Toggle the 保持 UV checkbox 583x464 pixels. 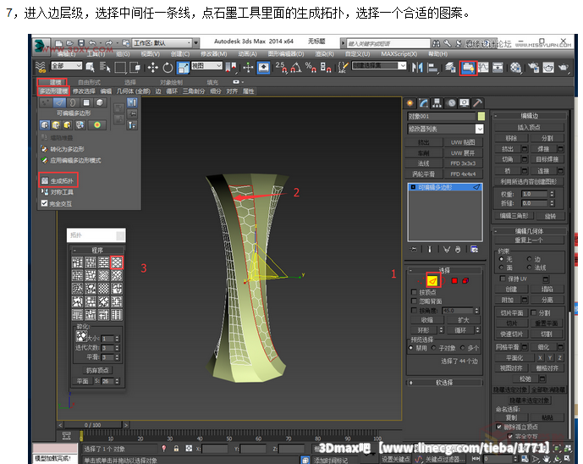coord(503,279)
